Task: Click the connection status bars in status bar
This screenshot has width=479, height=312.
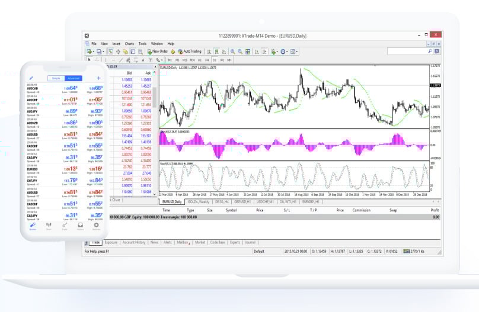Action: coord(406,252)
